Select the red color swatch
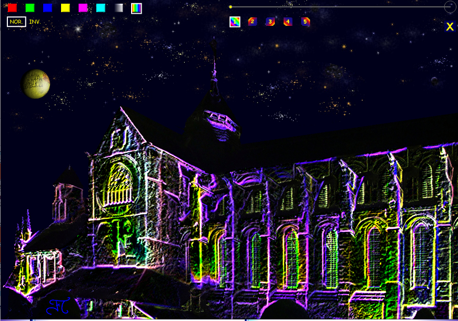 coord(12,8)
